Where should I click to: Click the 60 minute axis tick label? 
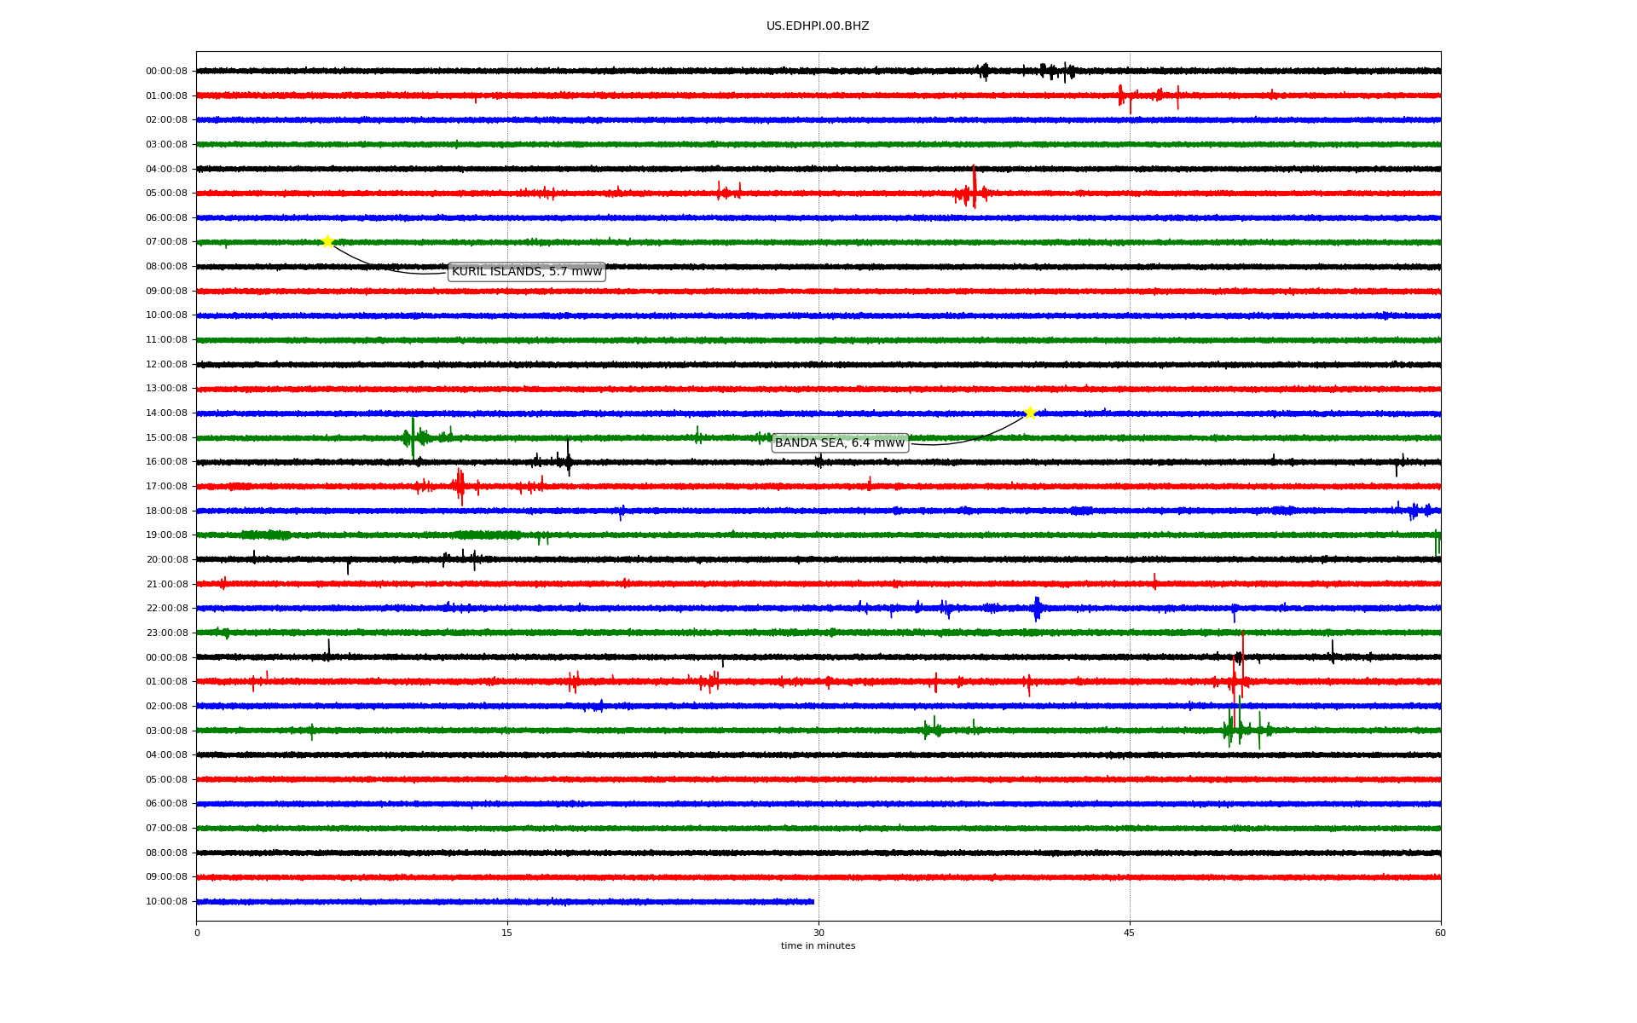(x=1440, y=933)
